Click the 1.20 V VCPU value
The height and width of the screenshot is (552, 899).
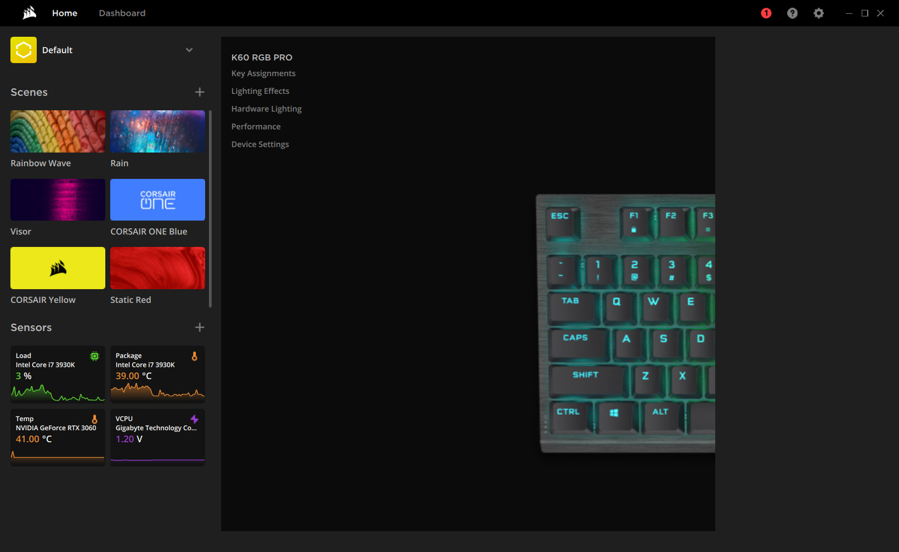tap(129, 439)
